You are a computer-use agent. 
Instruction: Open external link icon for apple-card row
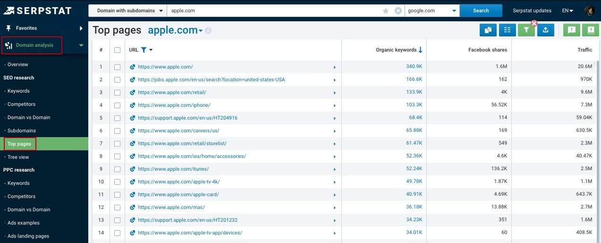pos(133,195)
